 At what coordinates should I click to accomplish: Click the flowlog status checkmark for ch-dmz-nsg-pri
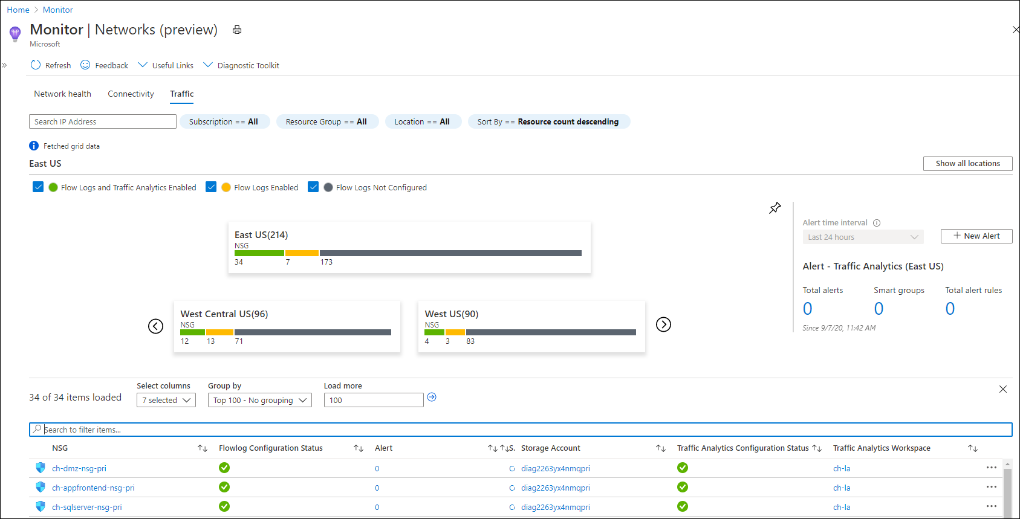[x=224, y=468]
